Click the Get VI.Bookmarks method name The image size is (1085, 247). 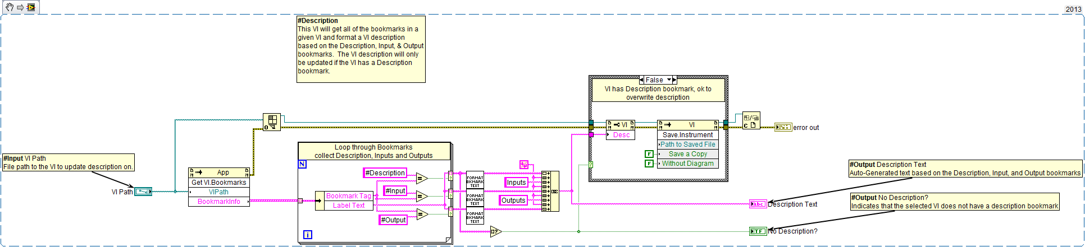[x=218, y=183]
